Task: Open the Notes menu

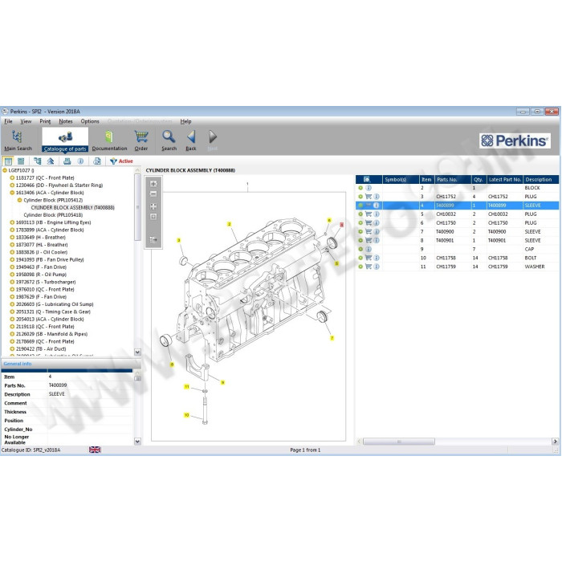Action: (66, 121)
